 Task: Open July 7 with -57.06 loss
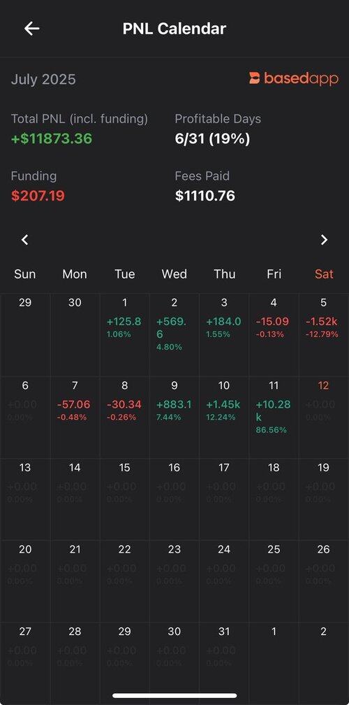(x=75, y=418)
